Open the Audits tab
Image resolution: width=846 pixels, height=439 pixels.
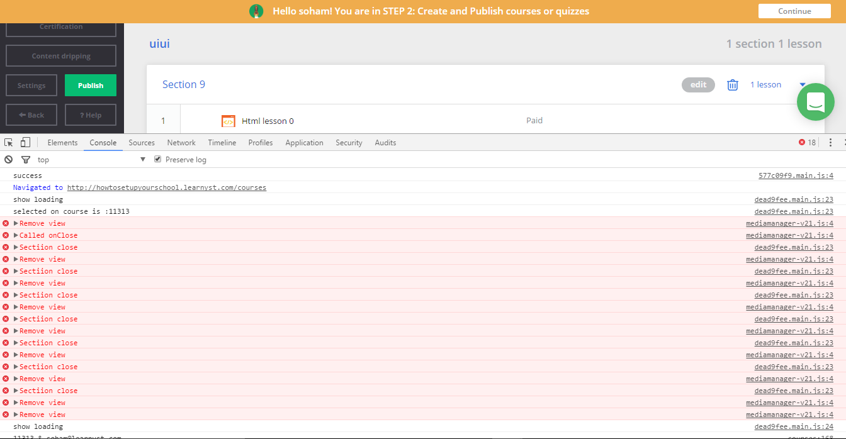[385, 143]
